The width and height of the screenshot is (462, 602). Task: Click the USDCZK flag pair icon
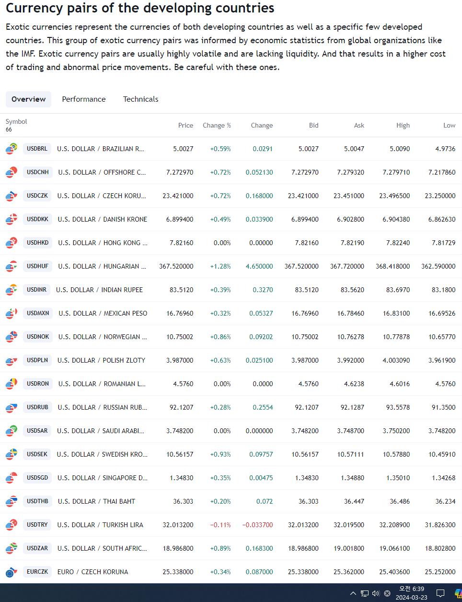tap(12, 196)
